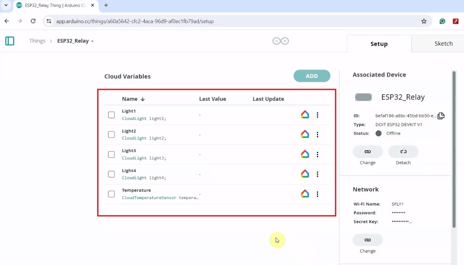The height and width of the screenshot is (265, 464).
Task: Bookmark this page with star icon
Action: (x=424, y=21)
